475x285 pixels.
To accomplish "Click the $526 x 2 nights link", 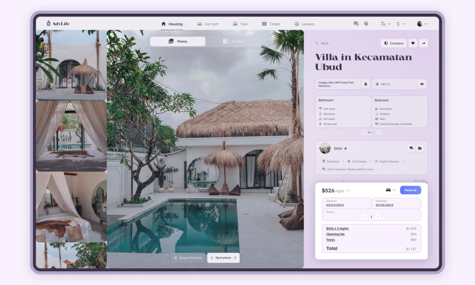I will 337,229.
